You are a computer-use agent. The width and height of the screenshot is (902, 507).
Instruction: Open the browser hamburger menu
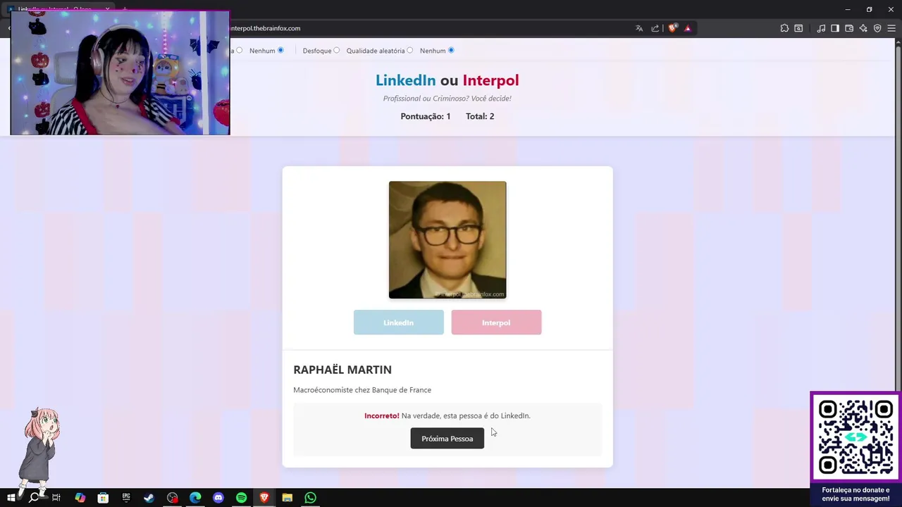891,28
